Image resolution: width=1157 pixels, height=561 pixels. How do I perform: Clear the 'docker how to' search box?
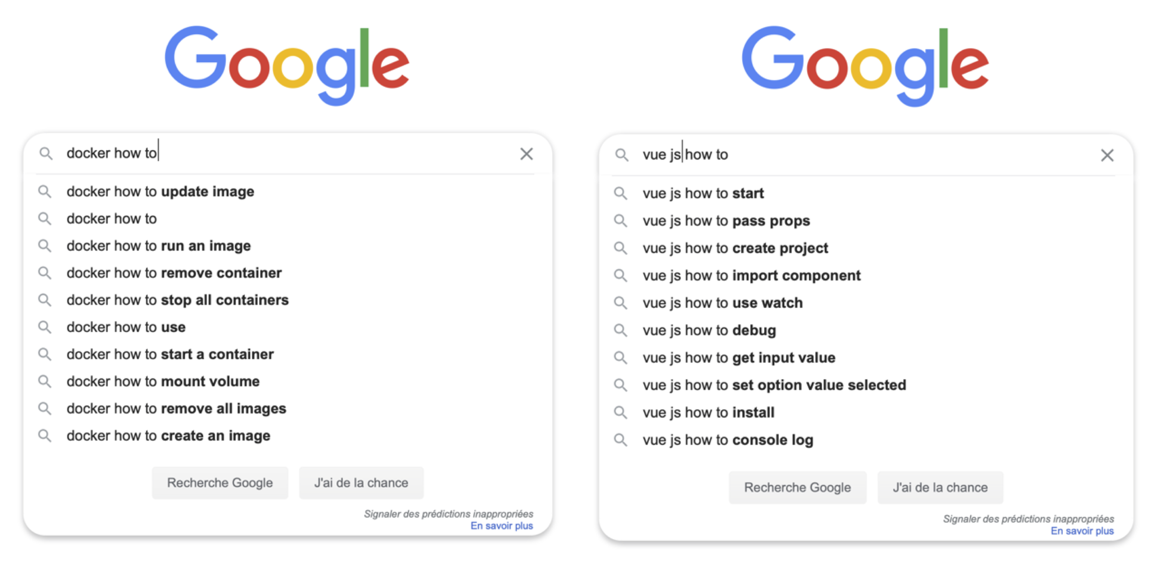pos(526,154)
